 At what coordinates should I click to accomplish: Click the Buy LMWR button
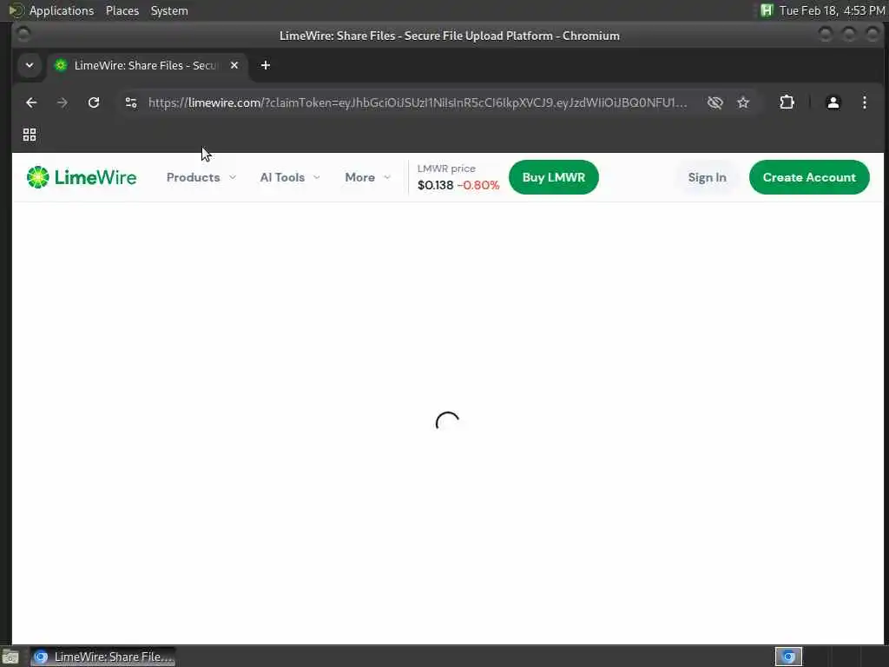tap(553, 177)
